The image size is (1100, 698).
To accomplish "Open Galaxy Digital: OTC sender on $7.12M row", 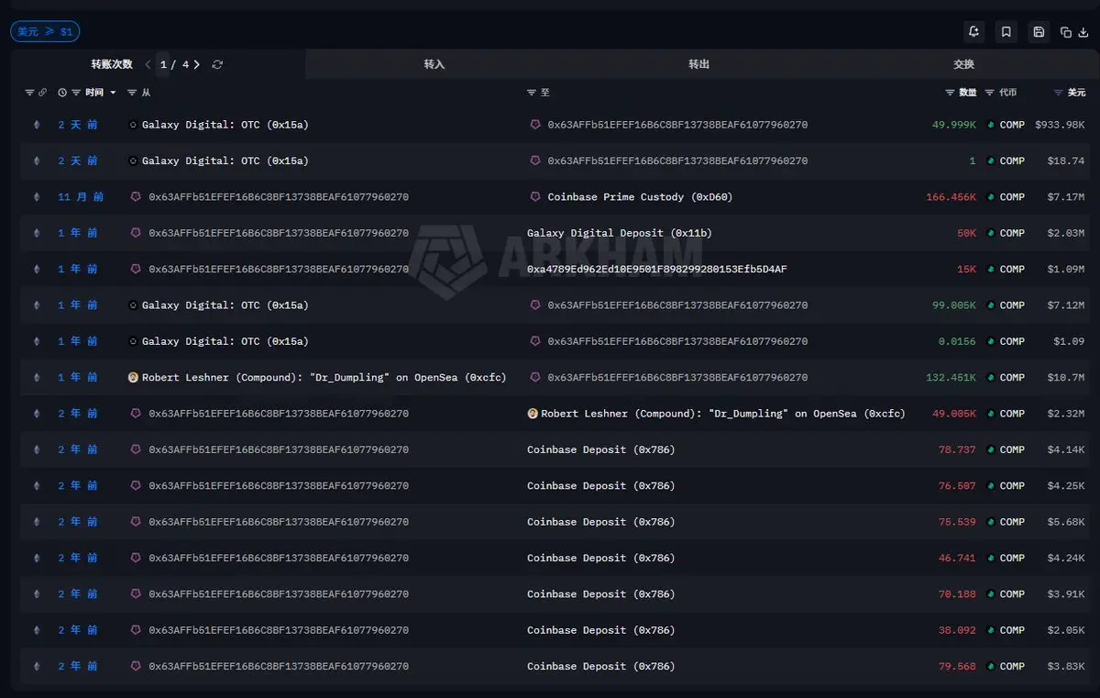I will [x=225, y=305].
